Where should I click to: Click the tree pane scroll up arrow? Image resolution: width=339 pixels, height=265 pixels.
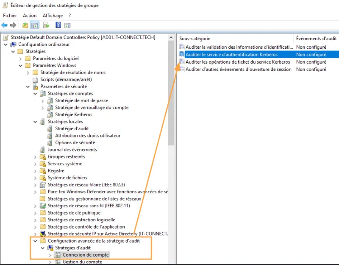171,37
